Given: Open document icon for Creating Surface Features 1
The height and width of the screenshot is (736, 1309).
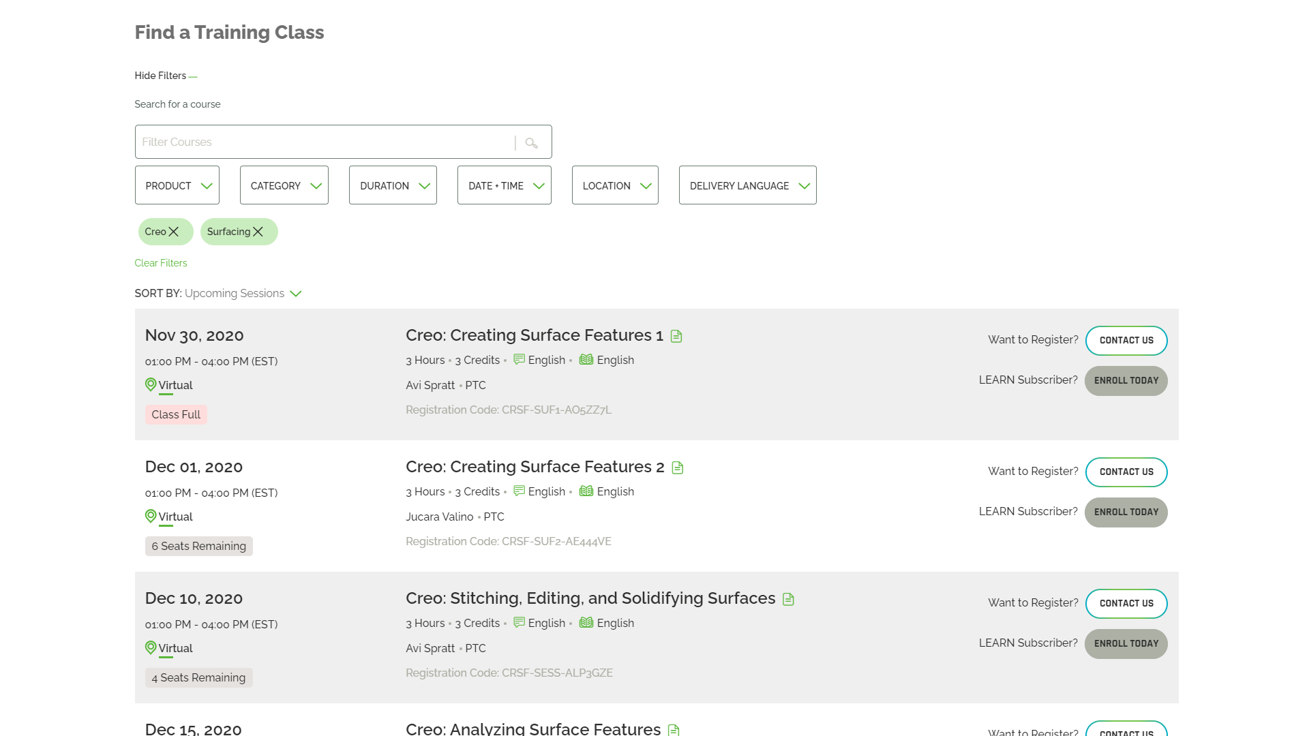Looking at the screenshot, I should tap(676, 336).
